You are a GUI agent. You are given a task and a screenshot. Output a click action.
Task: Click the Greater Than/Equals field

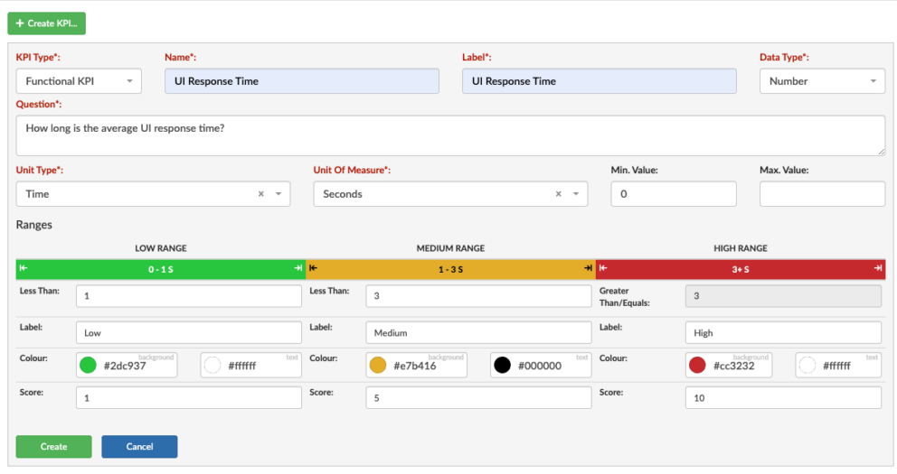click(783, 296)
